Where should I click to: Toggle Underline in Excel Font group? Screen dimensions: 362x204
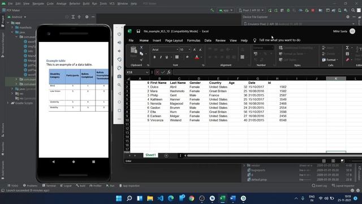[x=166, y=57]
